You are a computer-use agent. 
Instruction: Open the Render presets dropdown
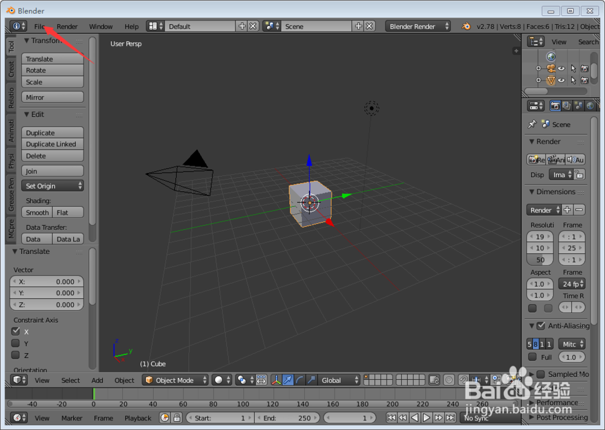click(544, 210)
